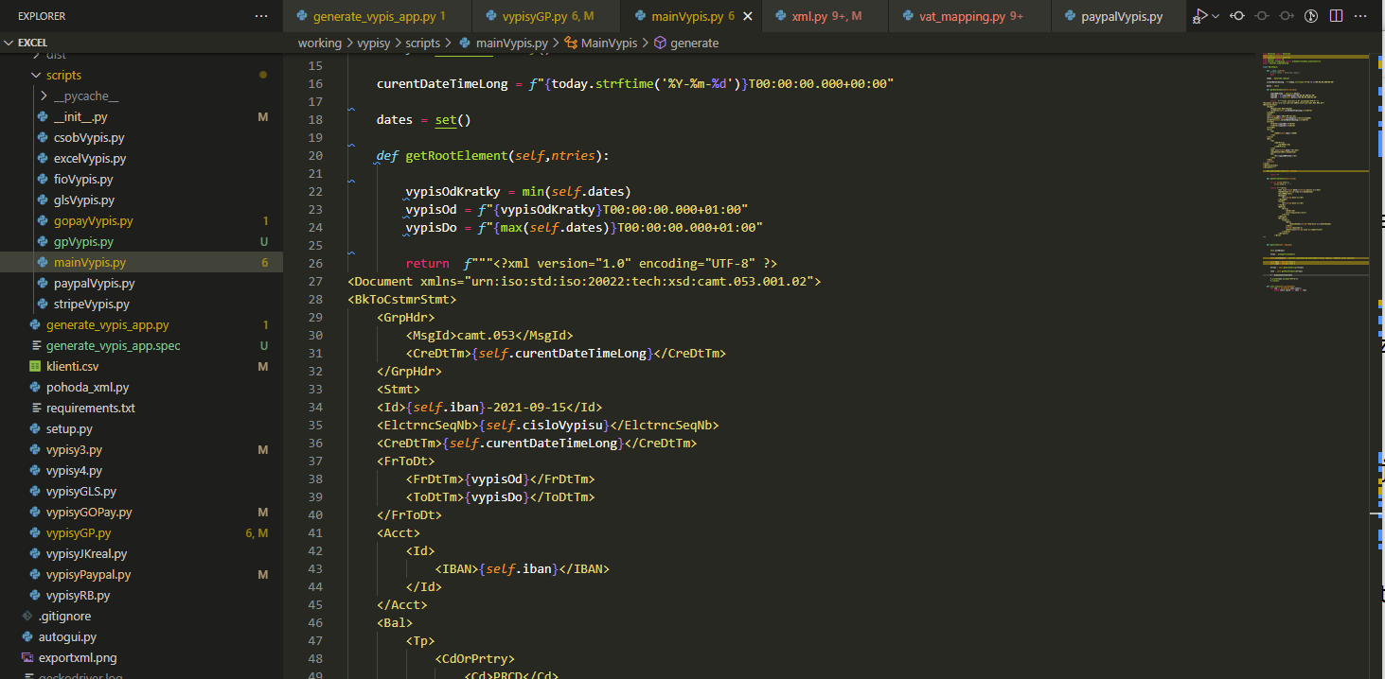This screenshot has width=1385, height=679.
Task: Open setup.py in explorer
Action: coord(141,428)
